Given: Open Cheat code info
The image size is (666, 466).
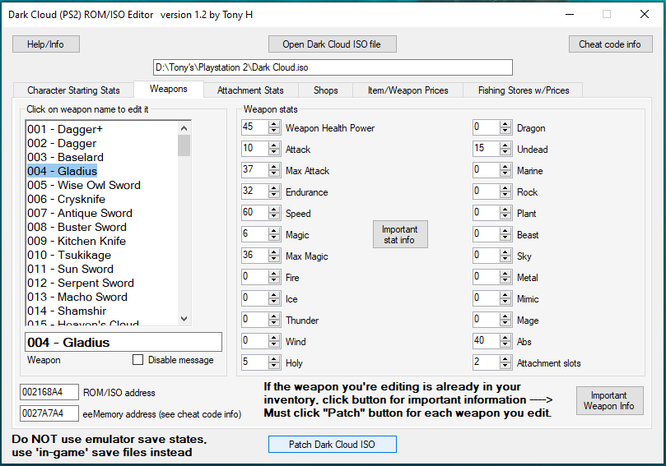Looking at the screenshot, I should point(610,44).
